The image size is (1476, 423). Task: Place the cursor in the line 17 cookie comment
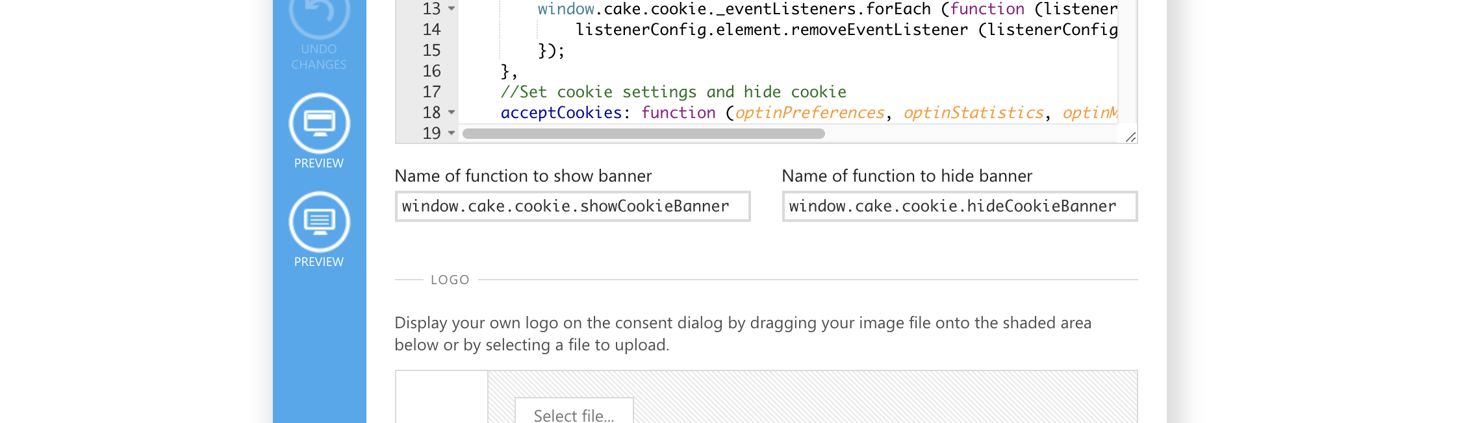point(673,92)
